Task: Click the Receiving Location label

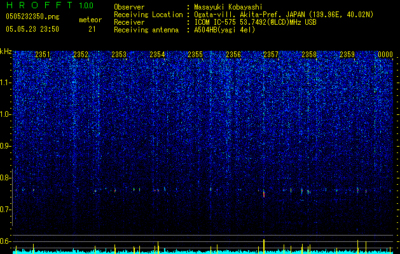Action: point(148,15)
